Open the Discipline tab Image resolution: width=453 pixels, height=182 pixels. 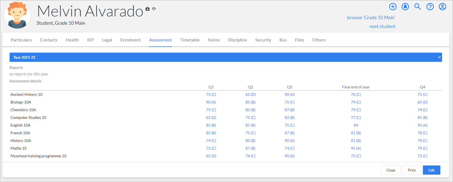(x=237, y=40)
